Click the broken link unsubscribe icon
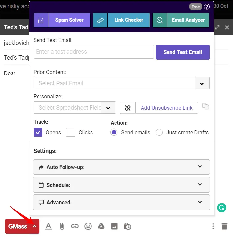Screen dimensions: 233x238 click(x=128, y=108)
